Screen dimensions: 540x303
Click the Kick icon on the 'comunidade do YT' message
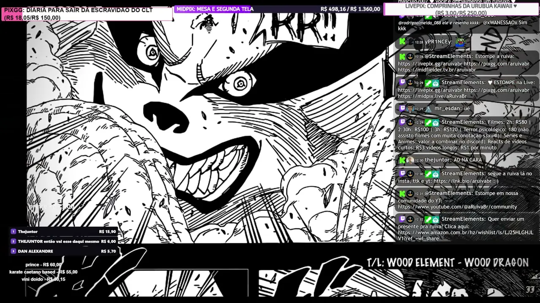click(x=402, y=193)
